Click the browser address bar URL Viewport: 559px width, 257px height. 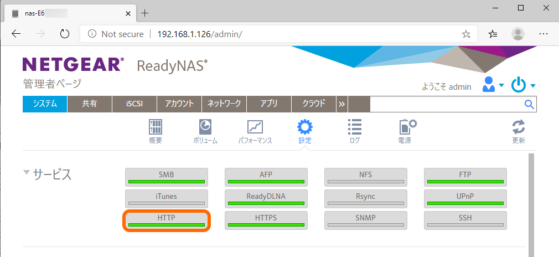(x=200, y=34)
